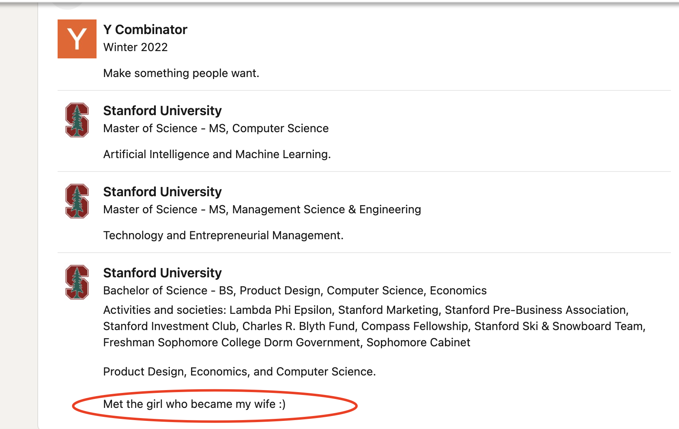Click Master of Science Computer Science line
The width and height of the screenshot is (679, 429).
click(x=216, y=129)
